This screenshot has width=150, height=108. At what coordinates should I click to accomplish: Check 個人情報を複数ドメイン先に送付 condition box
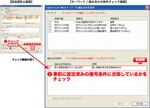[x=50, y=67]
